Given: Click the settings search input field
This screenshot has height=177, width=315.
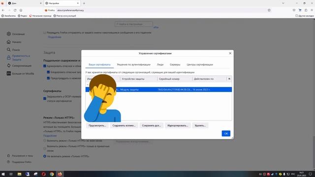Looking at the screenshot, I should (133, 24).
